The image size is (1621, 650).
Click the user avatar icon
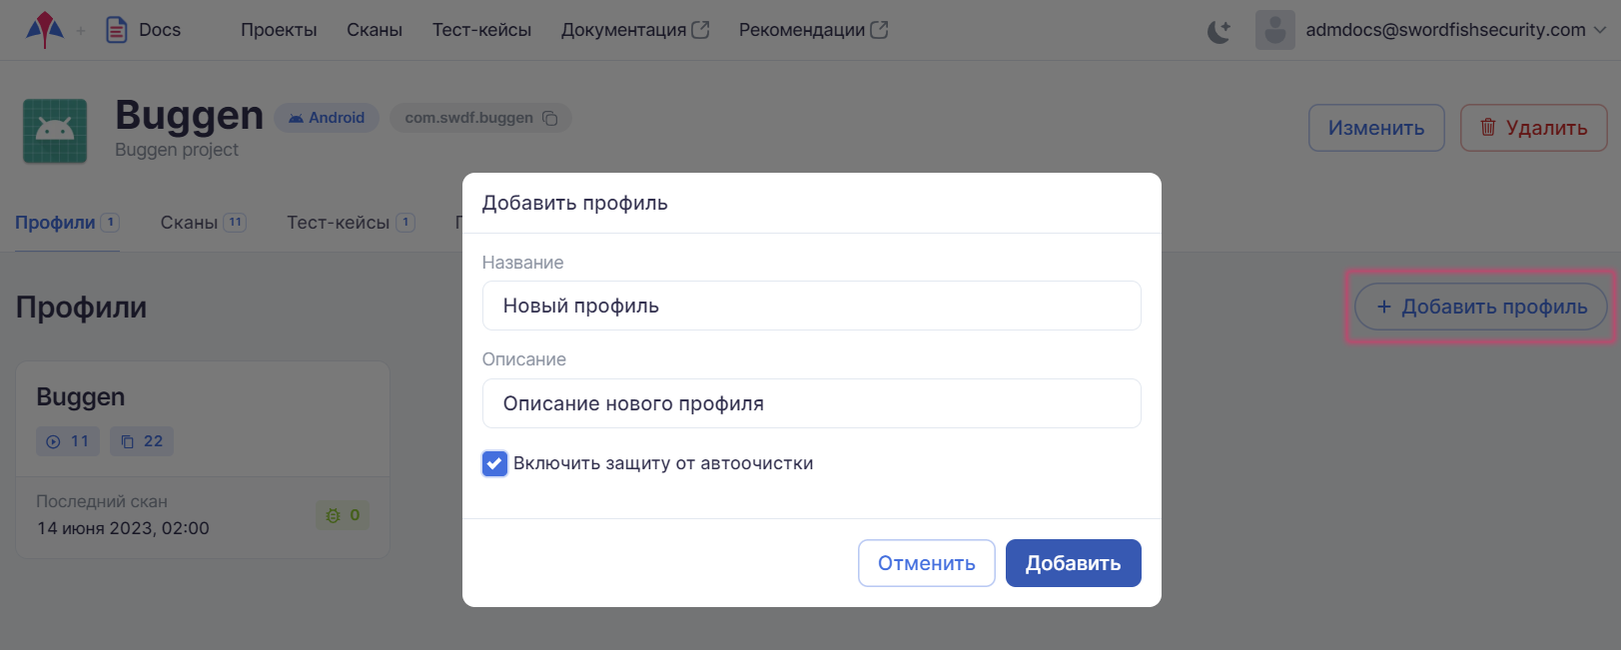coord(1274,30)
